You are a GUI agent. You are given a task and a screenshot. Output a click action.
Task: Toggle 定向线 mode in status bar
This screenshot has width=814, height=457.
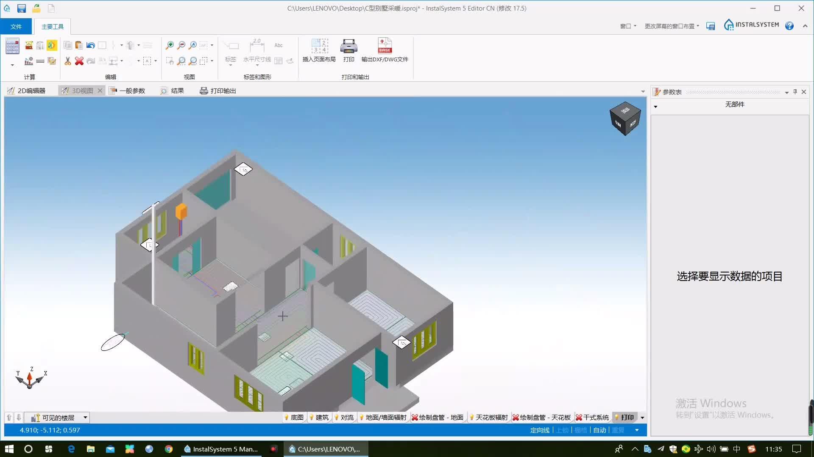click(539, 430)
